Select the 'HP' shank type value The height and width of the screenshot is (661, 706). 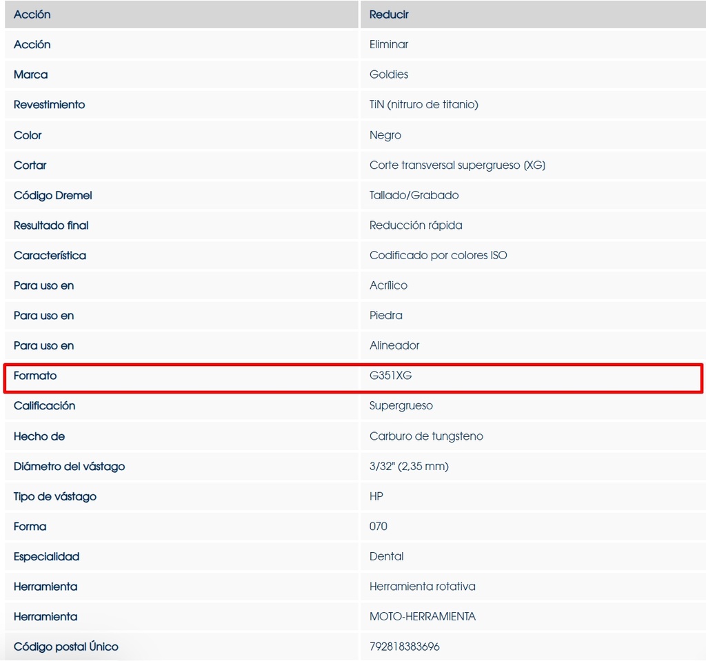pyautogui.click(x=376, y=496)
